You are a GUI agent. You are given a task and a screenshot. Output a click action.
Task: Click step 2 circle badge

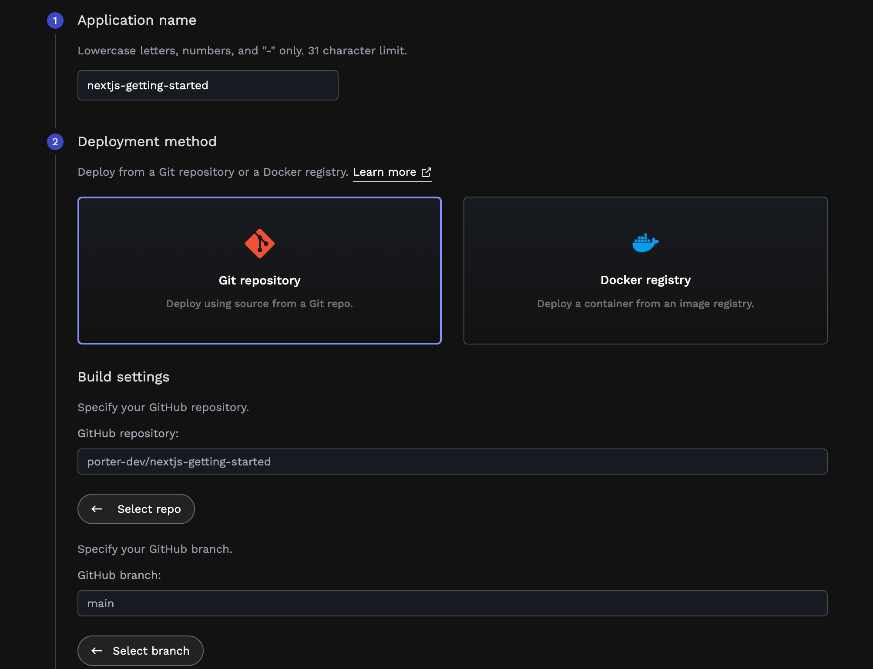(55, 142)
